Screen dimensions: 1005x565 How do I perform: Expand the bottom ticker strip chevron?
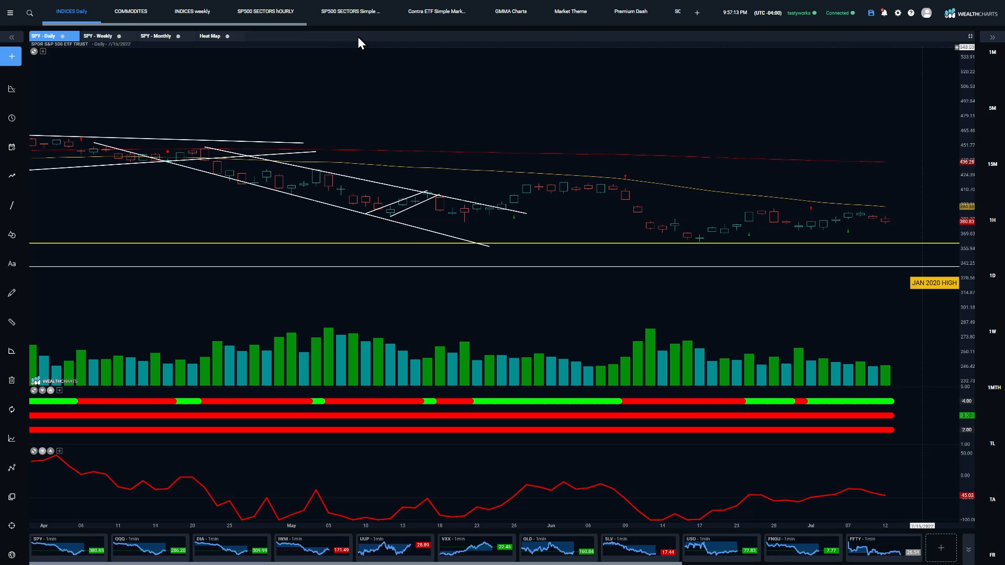968,549
